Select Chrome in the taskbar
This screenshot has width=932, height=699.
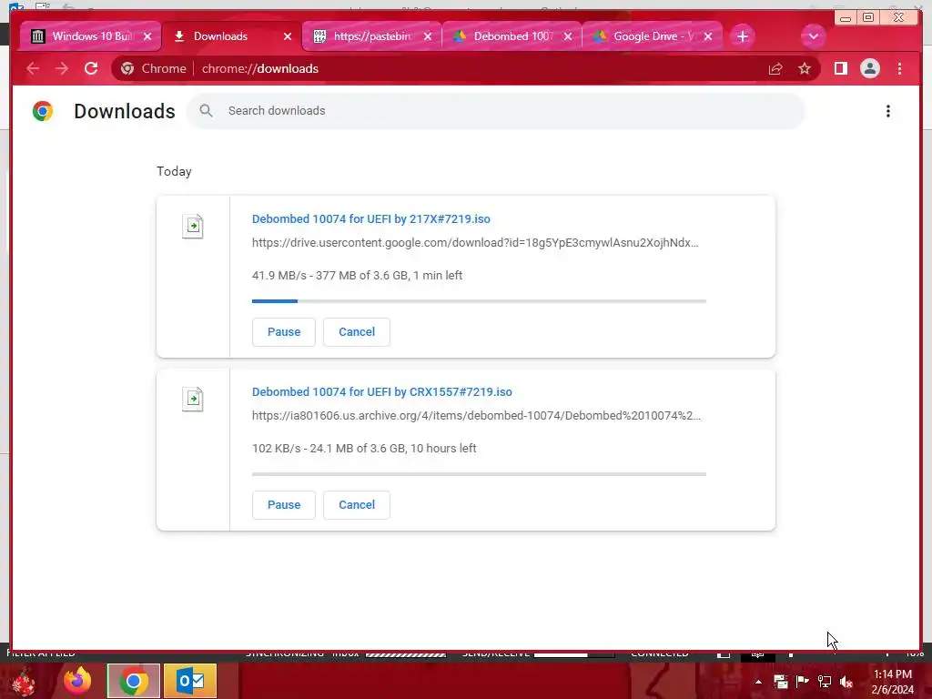[x=134, y=681]
